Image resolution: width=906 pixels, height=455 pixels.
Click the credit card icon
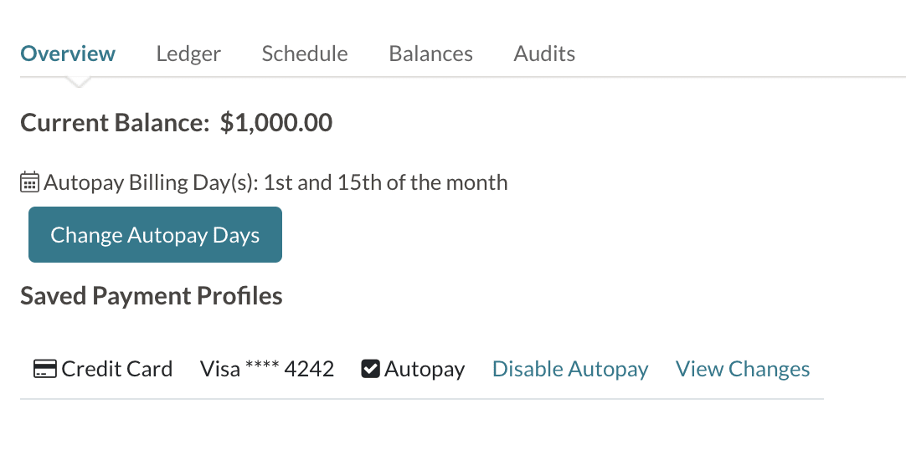click(44, 369)
